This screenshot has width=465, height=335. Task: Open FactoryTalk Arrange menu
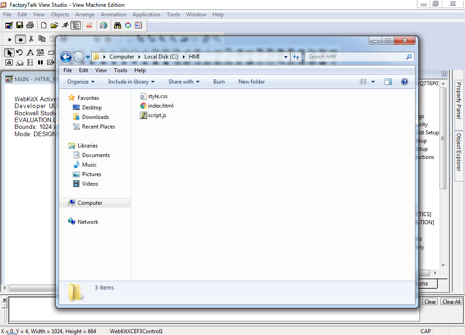coord(85,15)
